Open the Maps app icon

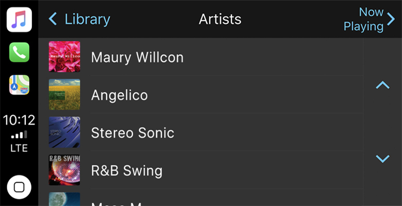[19, 85]
